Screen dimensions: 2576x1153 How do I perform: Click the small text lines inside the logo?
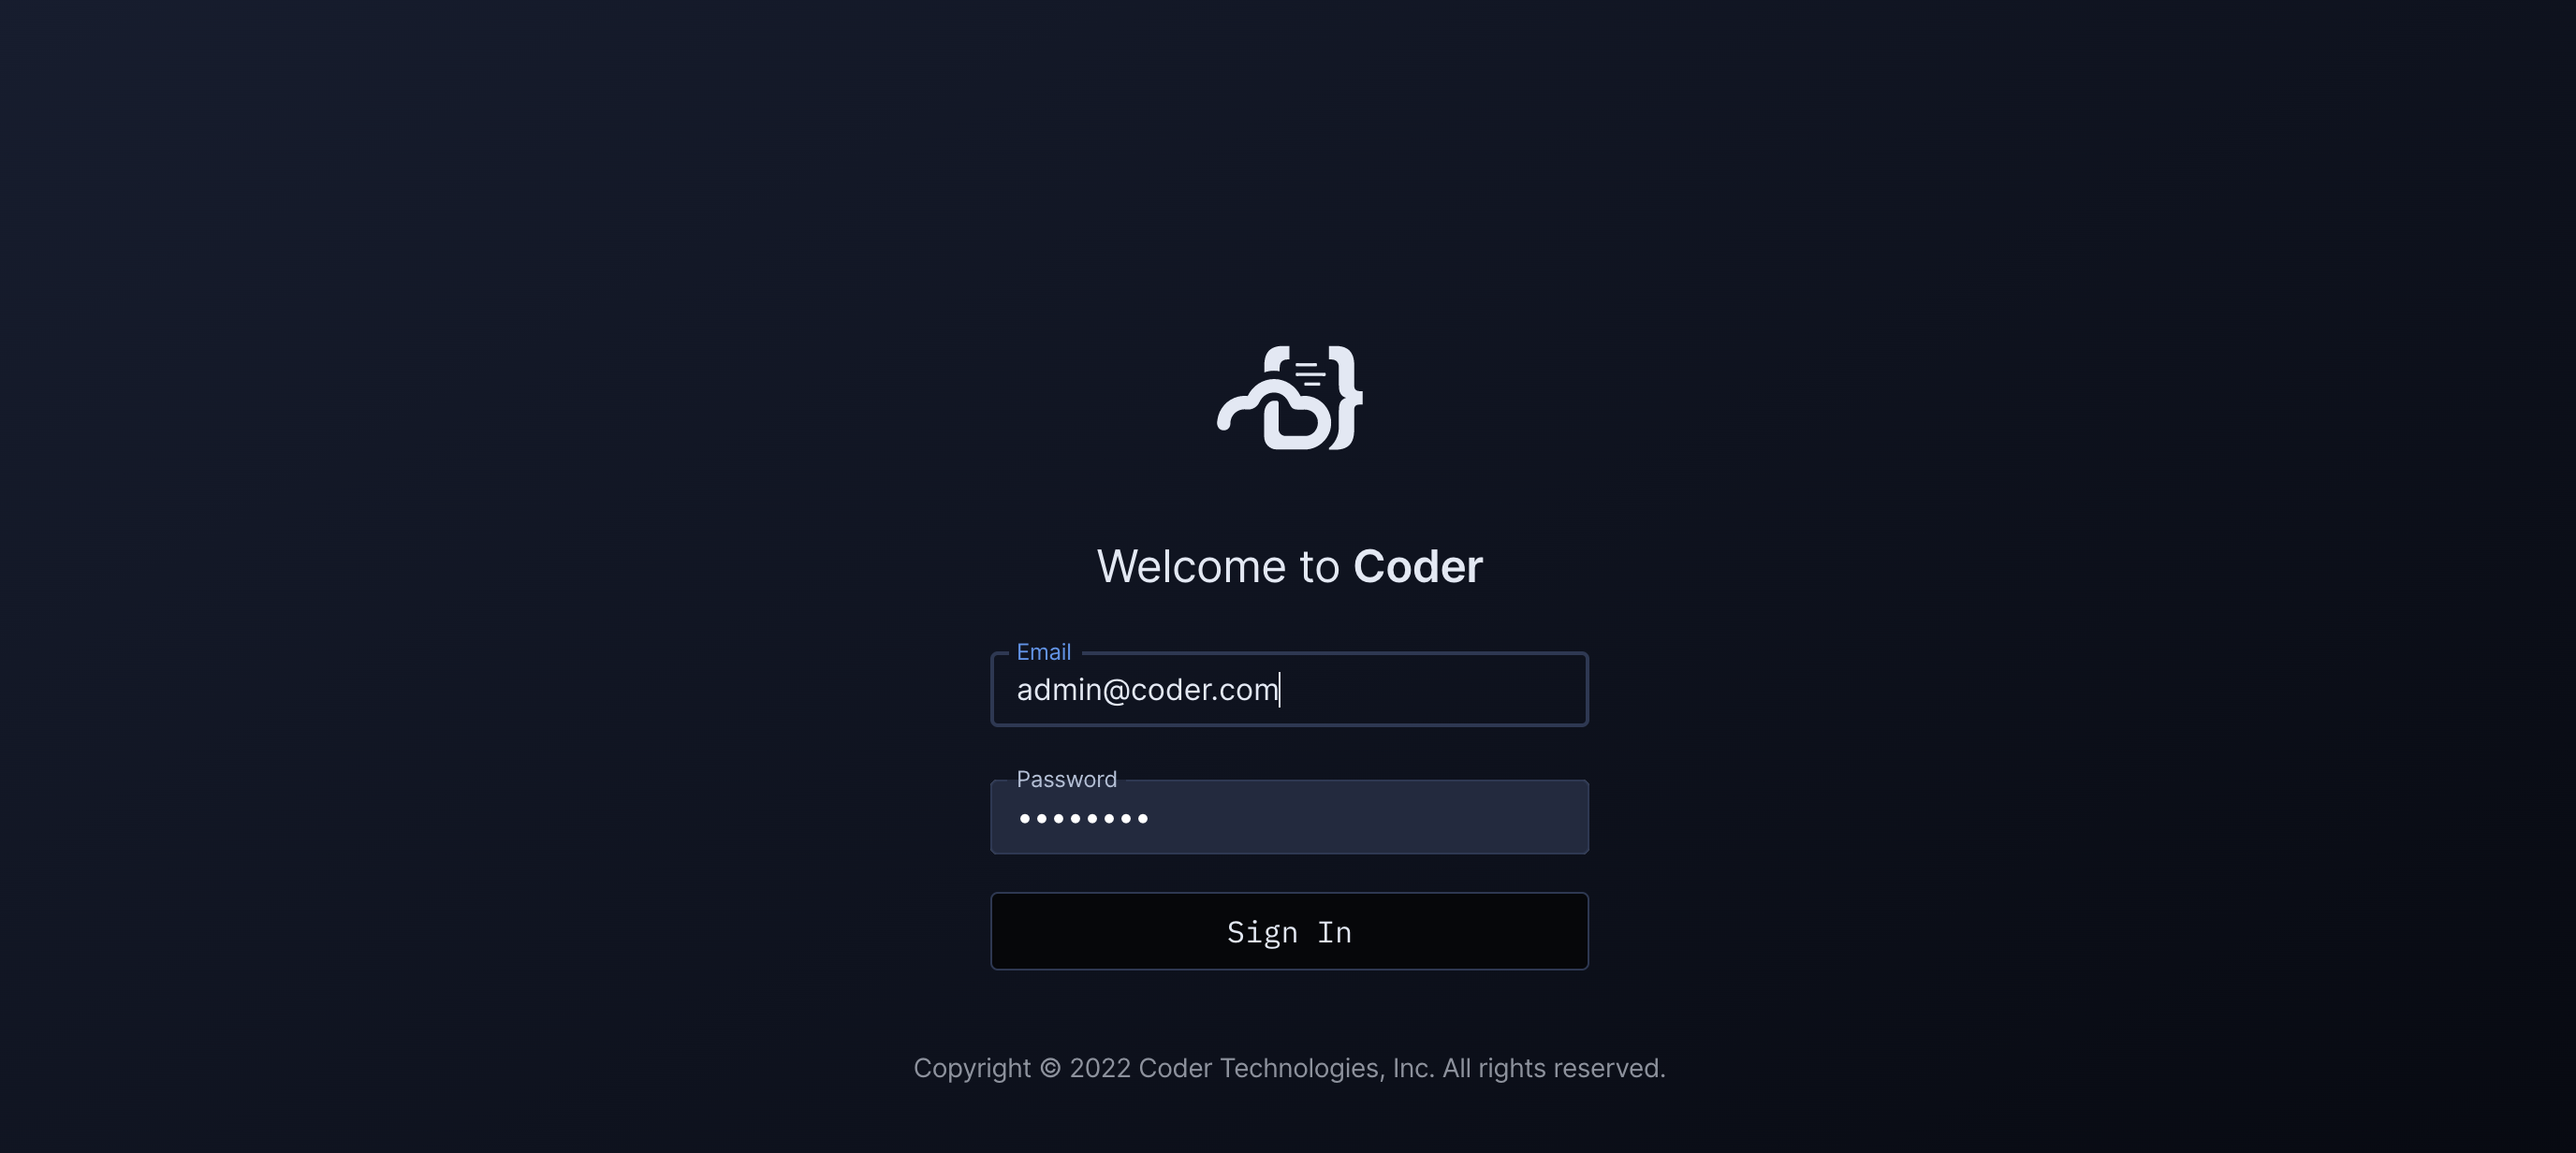click(1309, 375)
